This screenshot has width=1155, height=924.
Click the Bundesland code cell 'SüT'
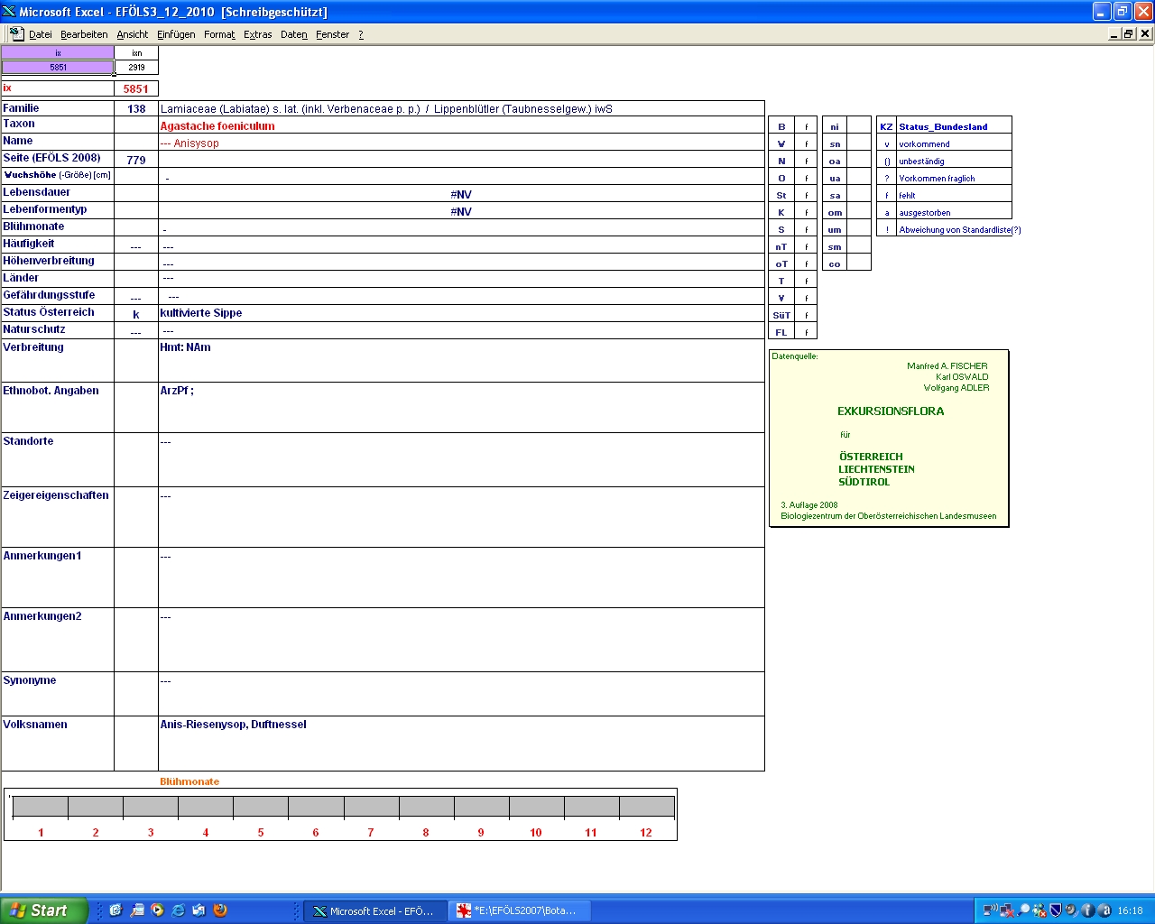(781, 315)
